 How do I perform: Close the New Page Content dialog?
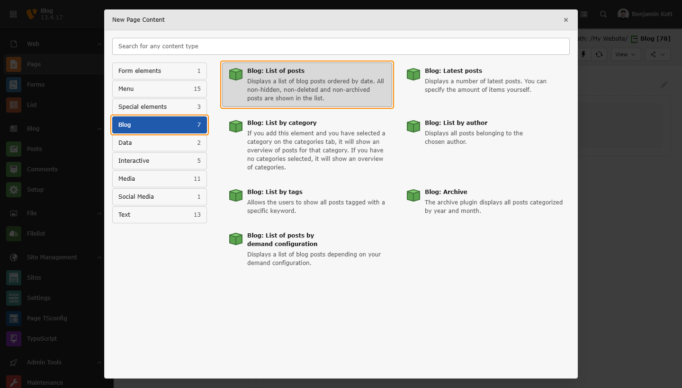click(565, 20)
